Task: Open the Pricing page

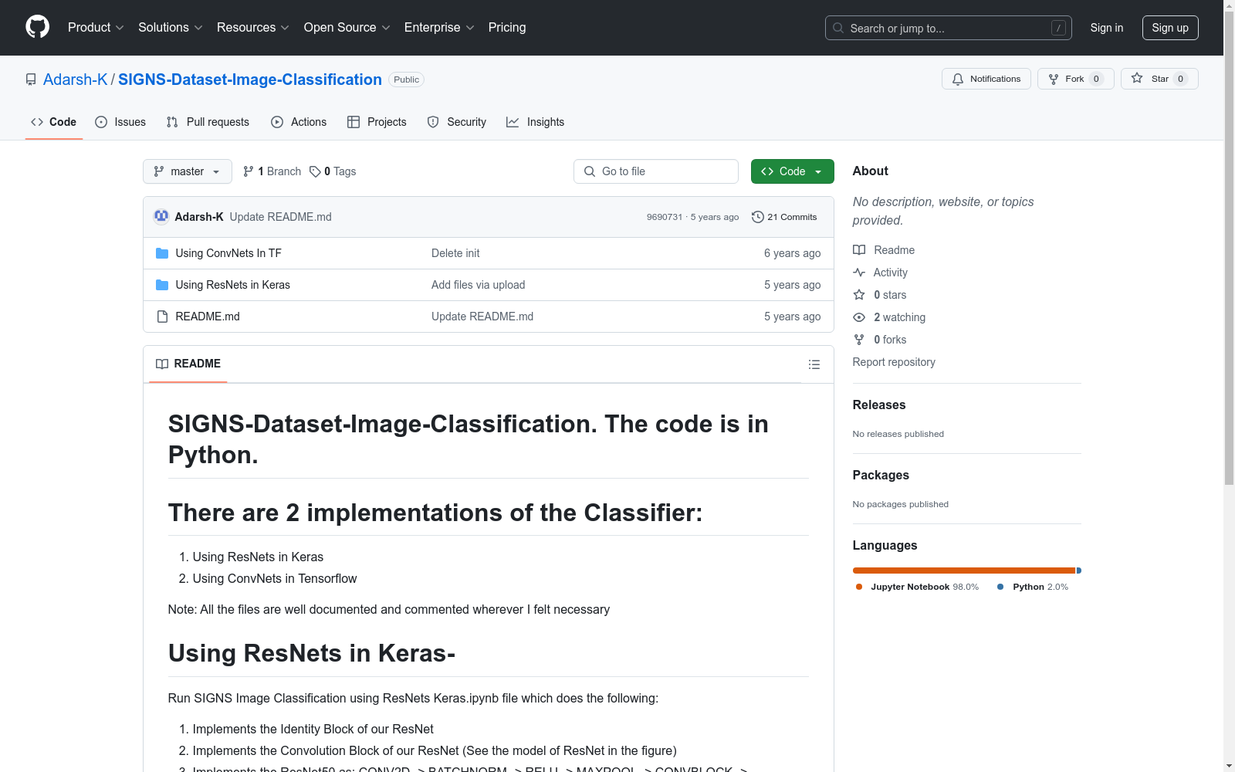Action: click(507, 28)
